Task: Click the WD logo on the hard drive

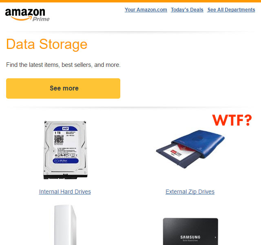Action: tap(65, 128)
